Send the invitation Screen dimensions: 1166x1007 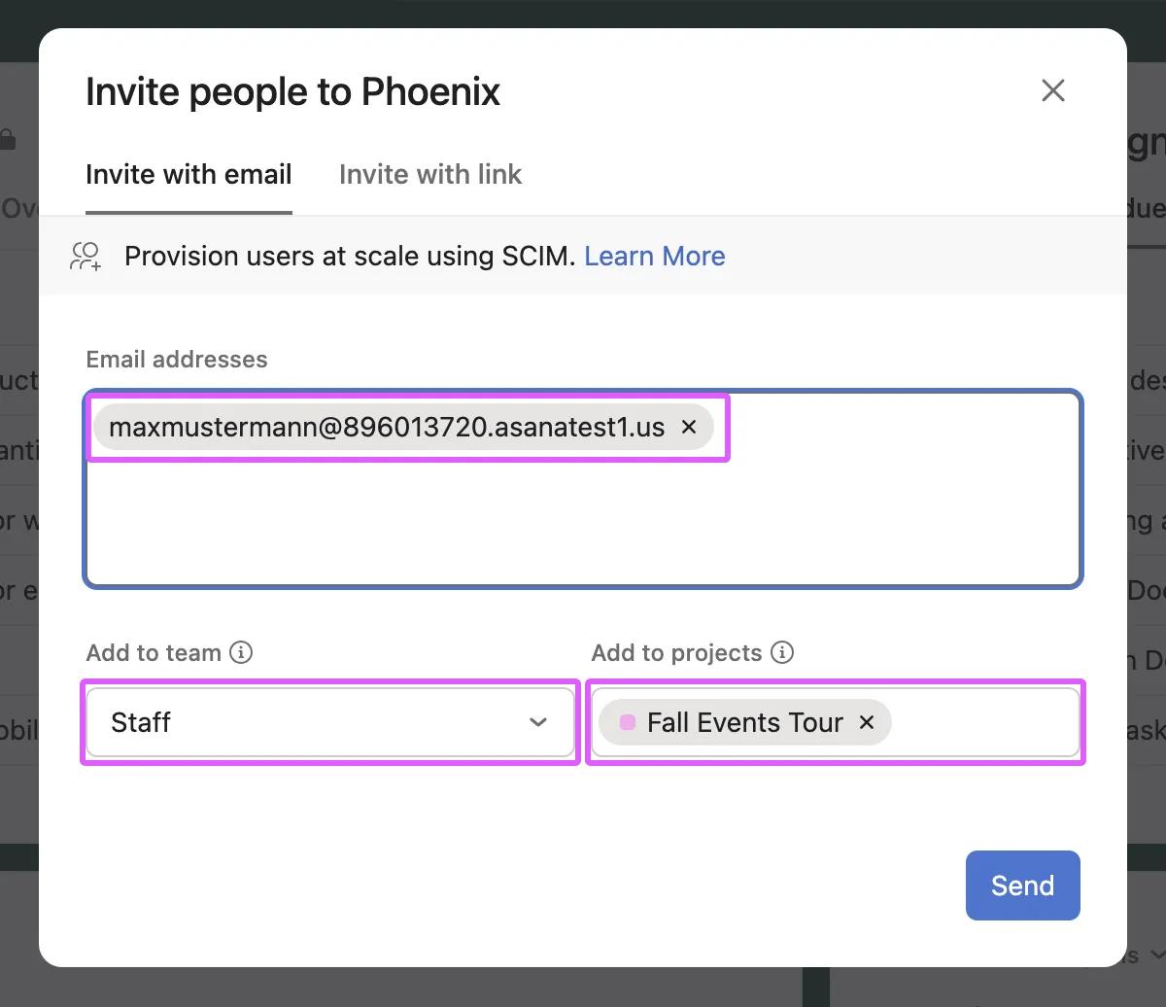point(1022,885)
